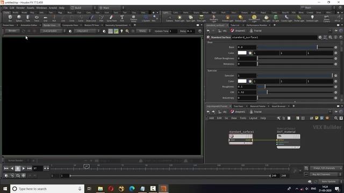
Task: Open the Sharp filter dropdown in render view
Action: tap(145, 31)
